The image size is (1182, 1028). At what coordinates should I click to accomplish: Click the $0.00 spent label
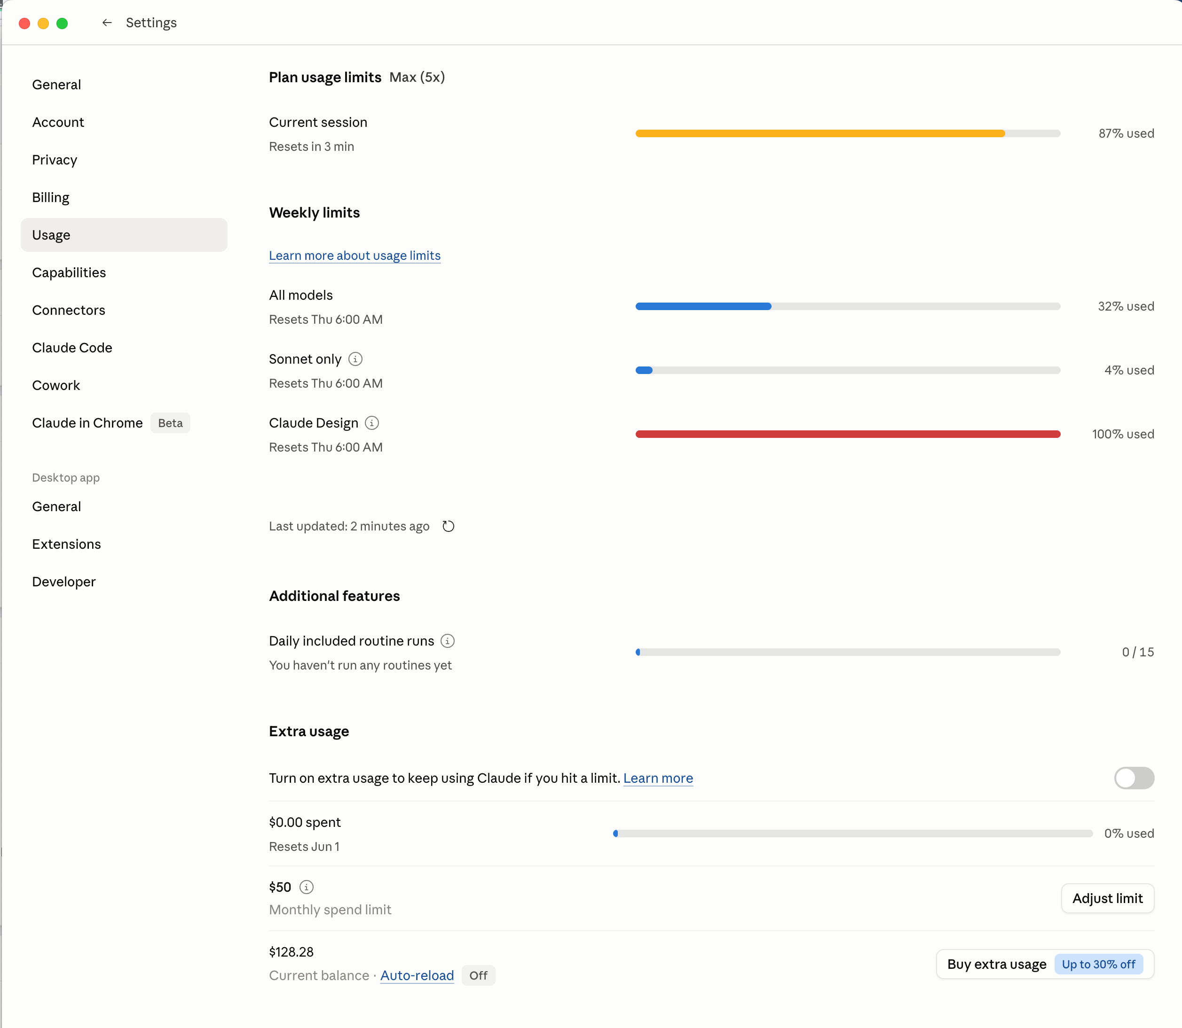coord(305,822)
